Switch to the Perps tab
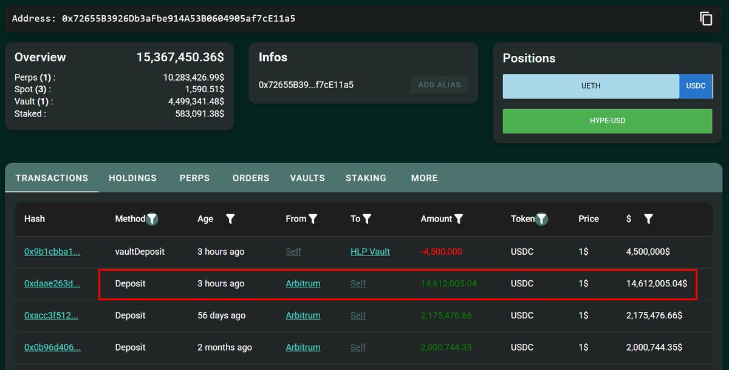 (x=194, y=178)
